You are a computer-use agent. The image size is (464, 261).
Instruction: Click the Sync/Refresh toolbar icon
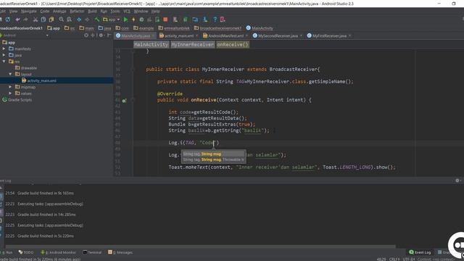tap(8, 20)
